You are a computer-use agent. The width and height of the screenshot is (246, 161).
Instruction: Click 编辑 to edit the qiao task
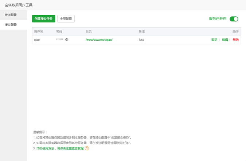pyautogui.click(x=225, y=40)
